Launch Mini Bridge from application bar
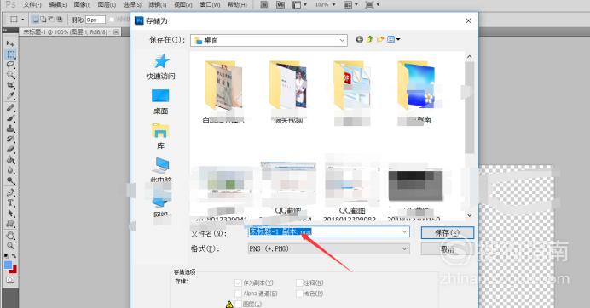Screen dimensions: 590x308 [x=281, y=5]
